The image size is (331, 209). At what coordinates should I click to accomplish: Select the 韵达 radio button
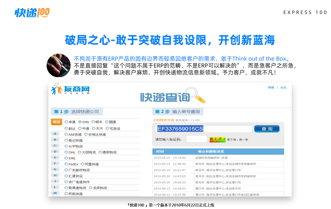click(x=66, y=128)
